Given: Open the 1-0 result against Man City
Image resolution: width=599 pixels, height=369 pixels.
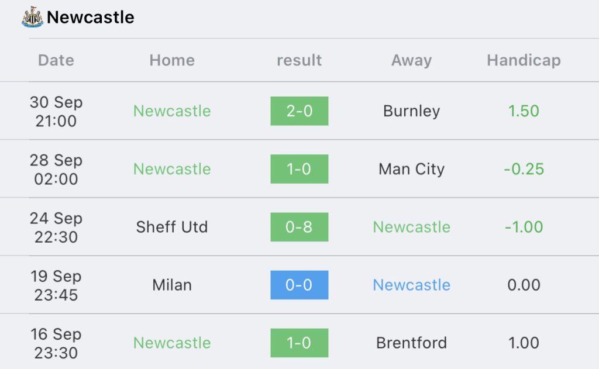Looking at the screenshot, I should (299, 169).
